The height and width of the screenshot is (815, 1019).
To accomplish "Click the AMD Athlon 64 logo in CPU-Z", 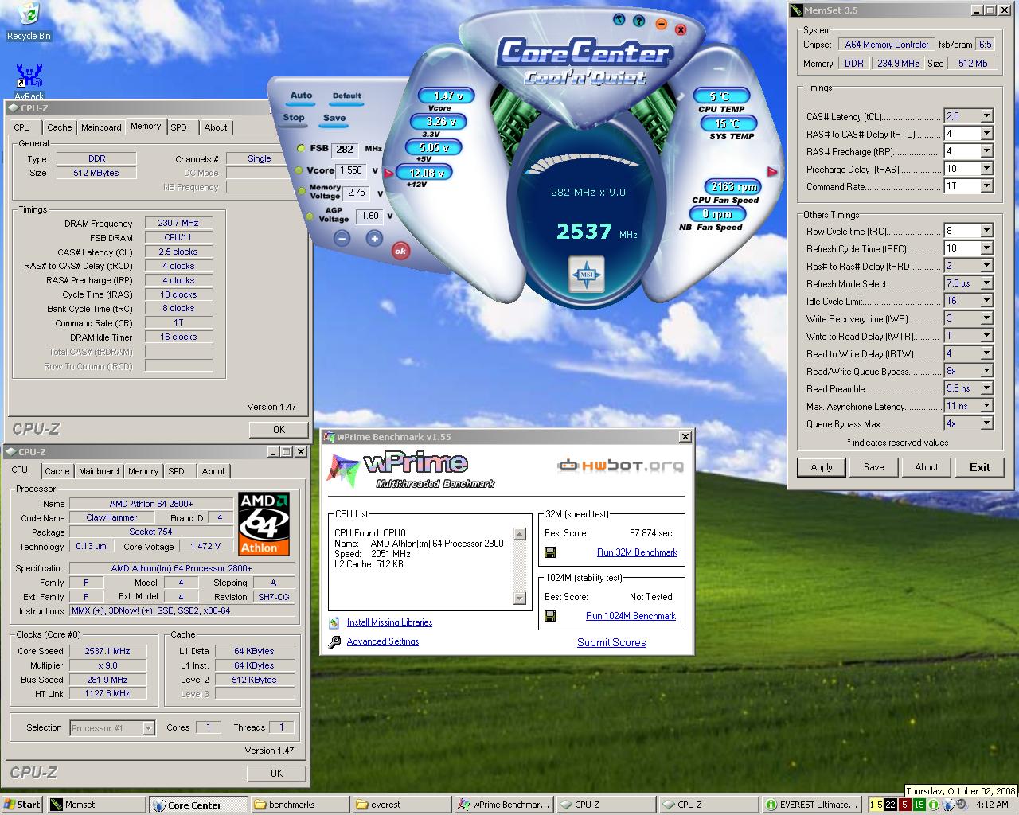I will [264, 524].
